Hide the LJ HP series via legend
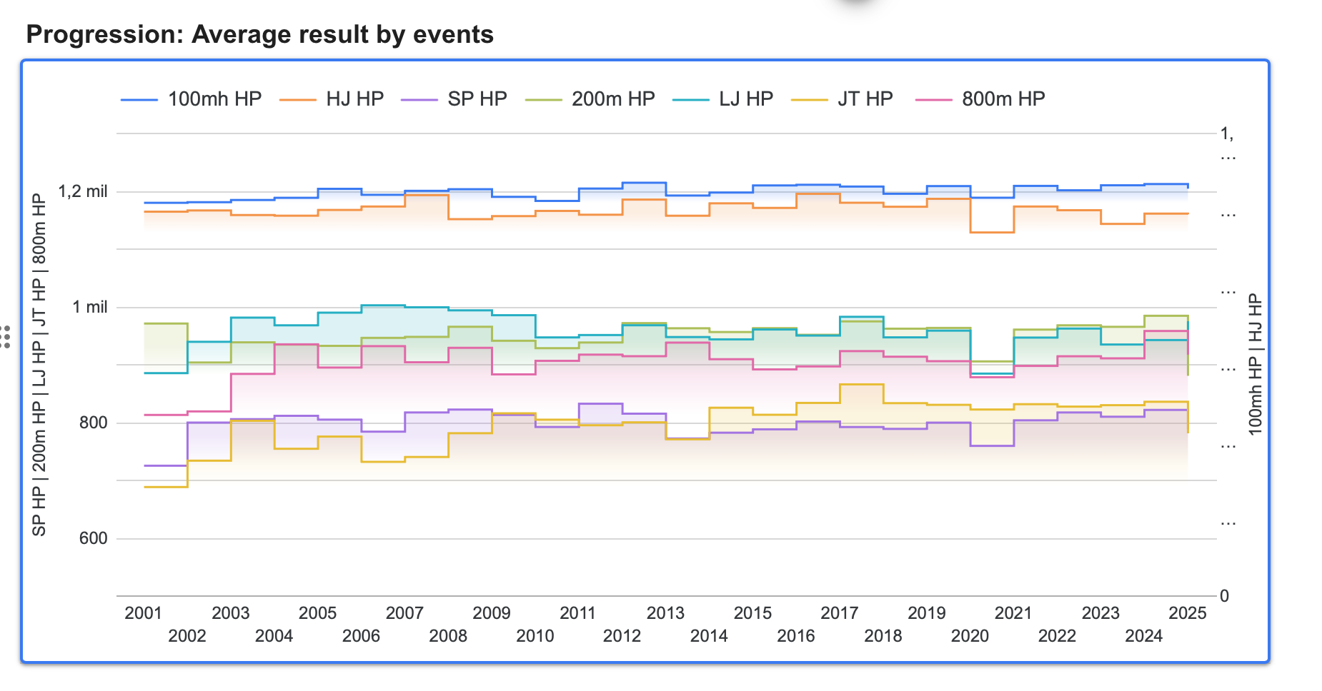Image resolution: width=1322 pixels, height=691 pixels. 723,99
